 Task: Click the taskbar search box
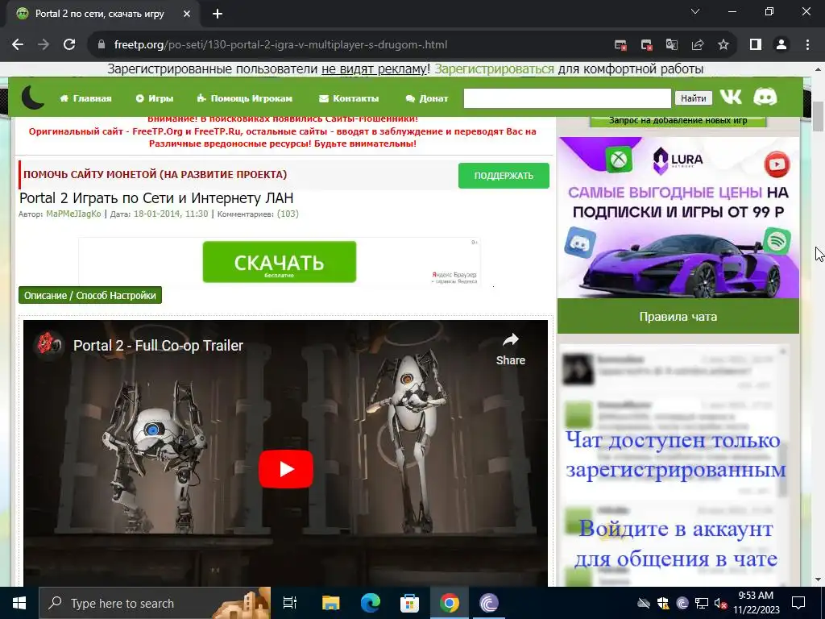[x=155, y=603]
